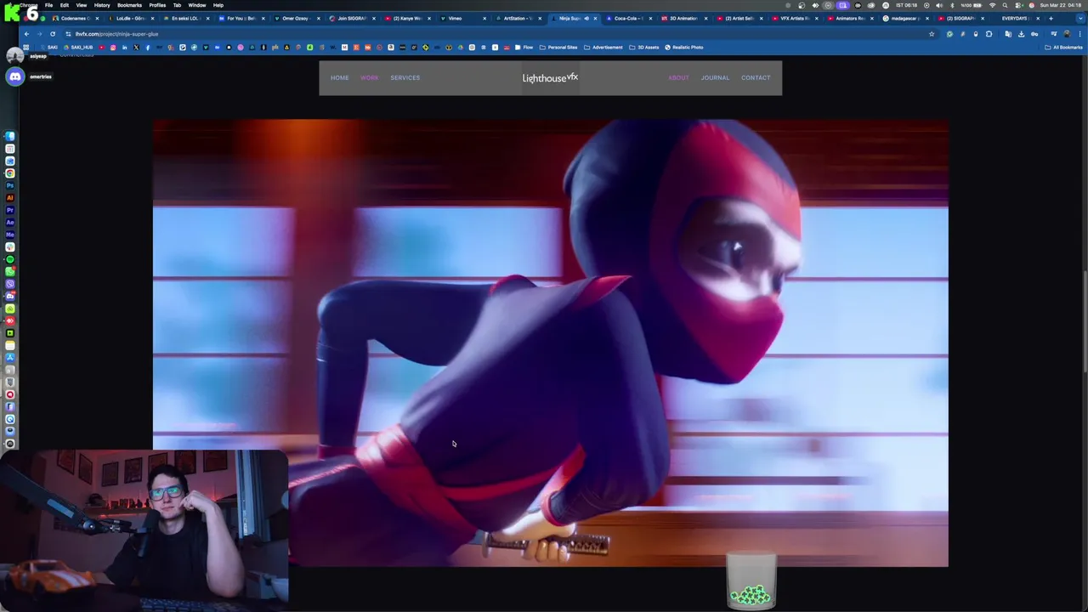Image resolution: width=1088 pixels, height=612 pixels.
Task: Open the Facebook bookmark icon
Action: [148, 48]
